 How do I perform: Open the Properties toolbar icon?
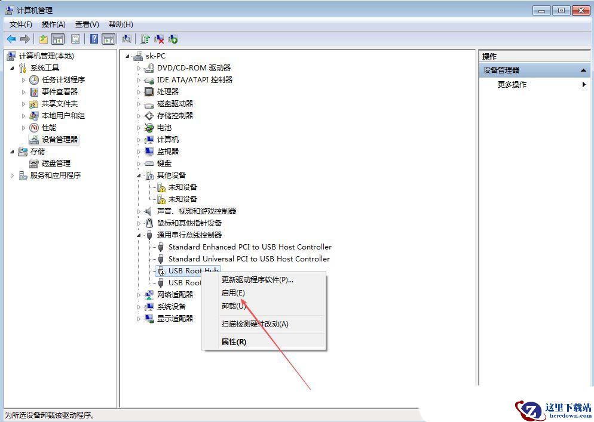point(75,39)
